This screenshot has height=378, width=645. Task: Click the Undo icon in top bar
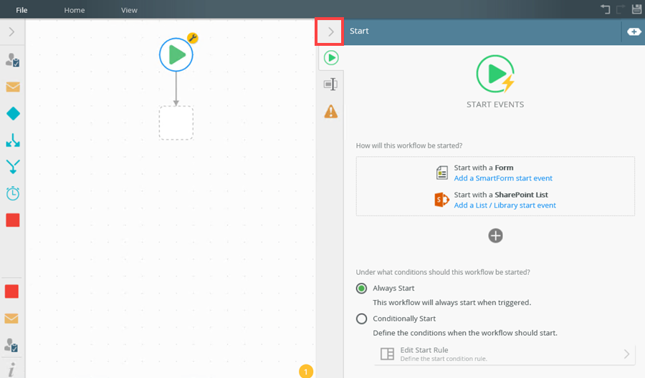[605, 9]
